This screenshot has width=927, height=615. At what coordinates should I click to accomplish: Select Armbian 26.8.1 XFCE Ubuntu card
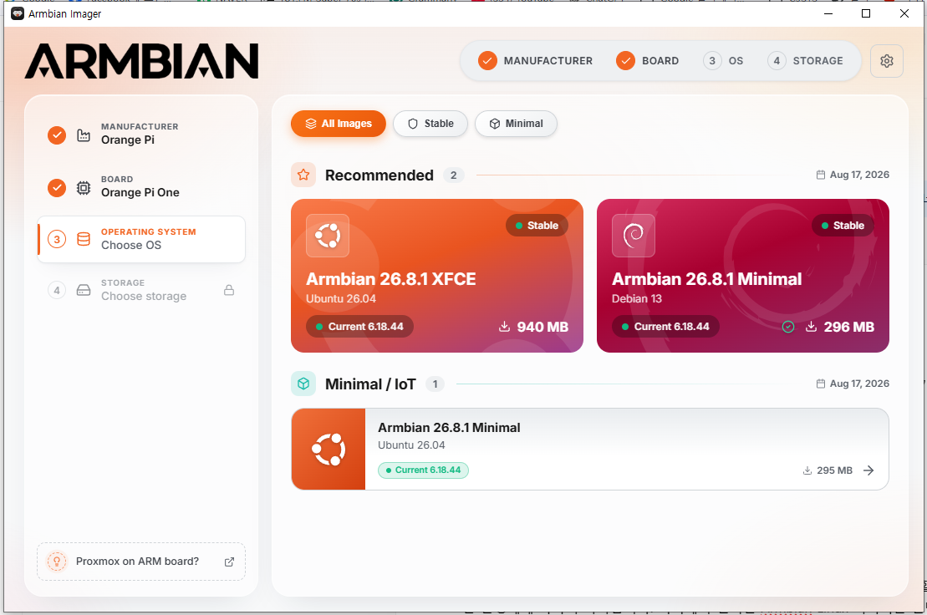click(437, 275)
